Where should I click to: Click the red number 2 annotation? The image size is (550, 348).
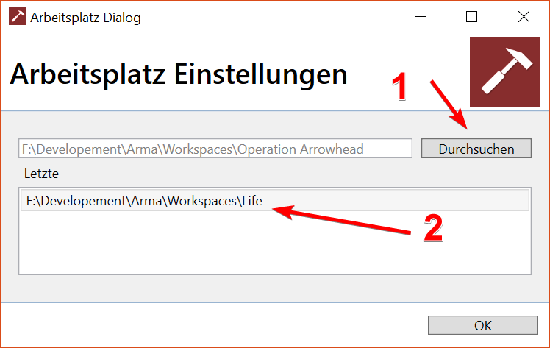click(x=434, y=228)
